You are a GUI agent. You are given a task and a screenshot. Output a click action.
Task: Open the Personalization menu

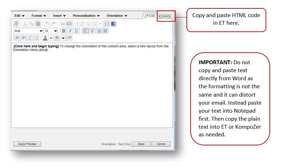86,16
